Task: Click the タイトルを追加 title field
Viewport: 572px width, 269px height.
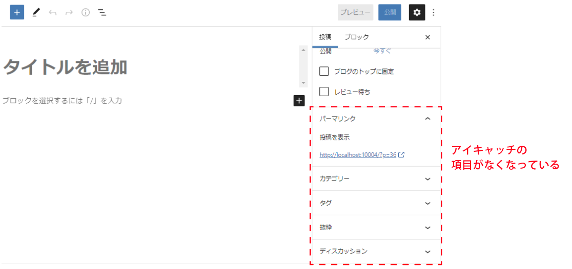Action: 65,68
